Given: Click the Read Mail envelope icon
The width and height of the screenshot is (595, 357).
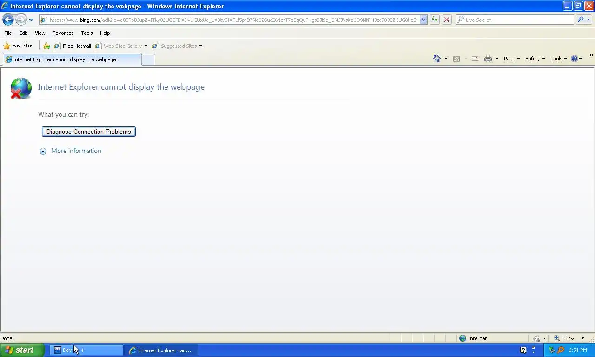Looking at the screenshot, I should [x=475, y=59].
